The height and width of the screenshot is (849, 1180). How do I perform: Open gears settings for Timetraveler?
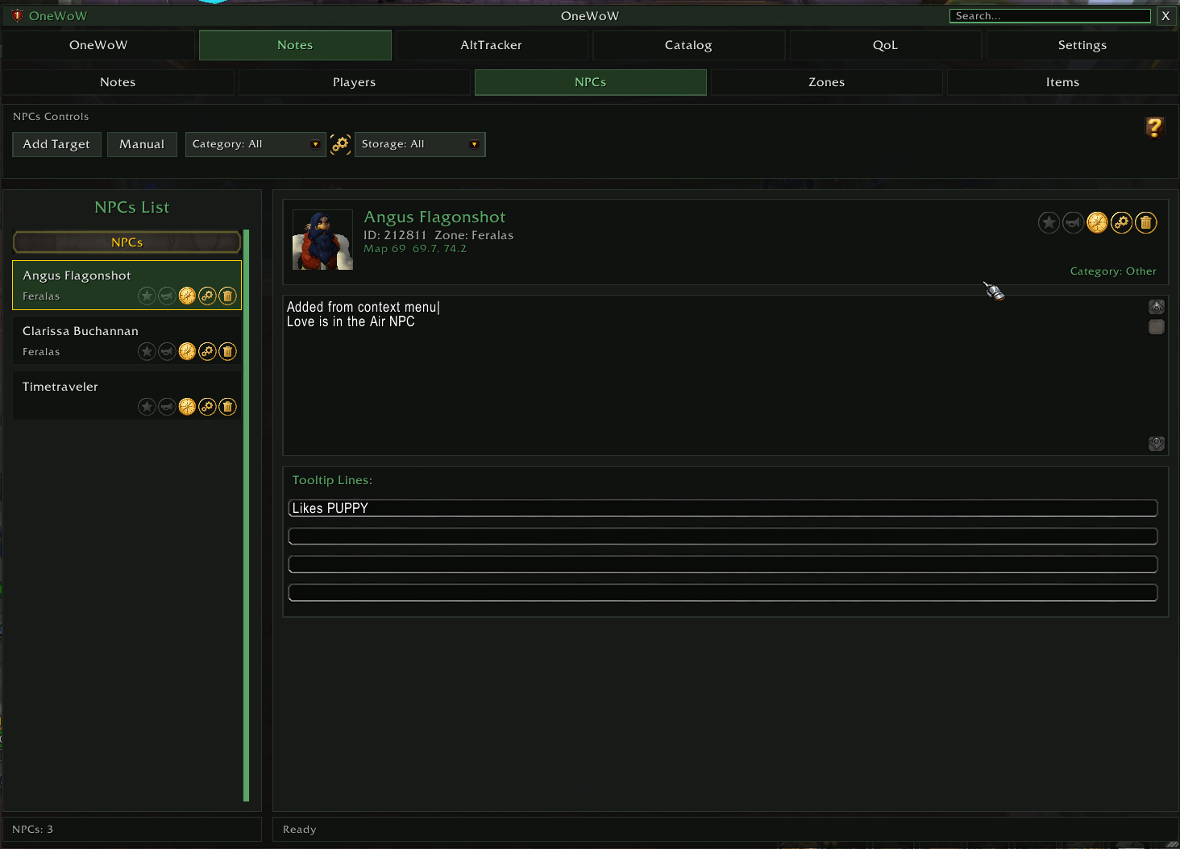coord(207,408)
